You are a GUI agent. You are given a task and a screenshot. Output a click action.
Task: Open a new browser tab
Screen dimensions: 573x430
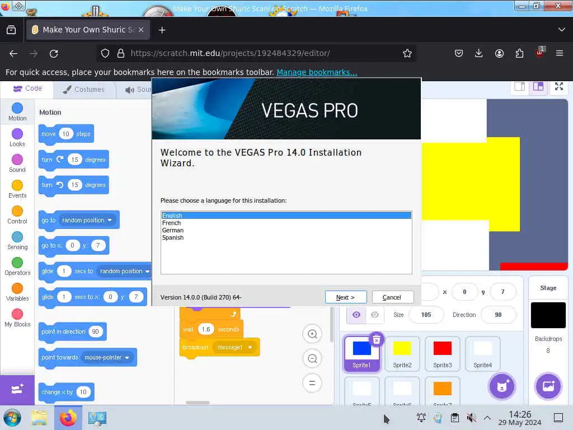coord(162,30)
